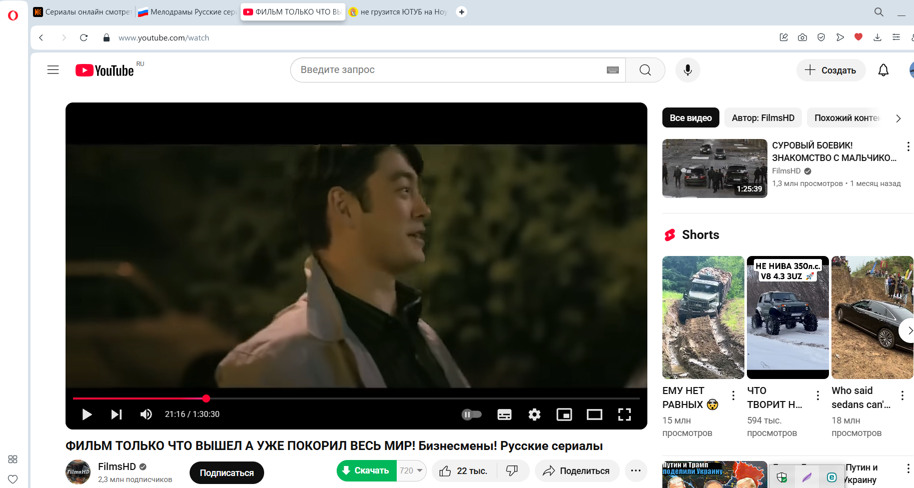This screenshot has width=914, height=488.
Task: Enter fullscreen mode
Action: [624, 414]
